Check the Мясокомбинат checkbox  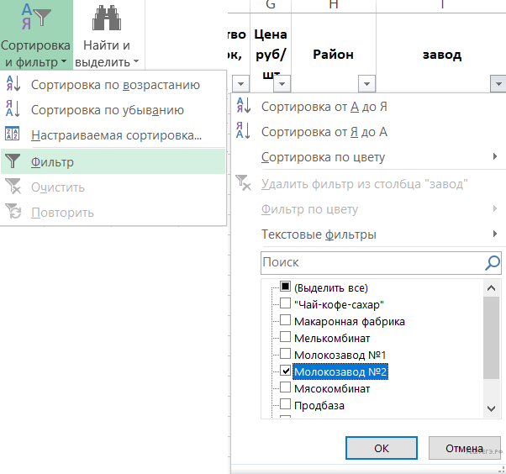click(x=286, y=388)
